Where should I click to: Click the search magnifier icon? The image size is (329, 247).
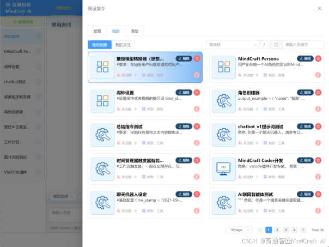click(x=276, y=45)
